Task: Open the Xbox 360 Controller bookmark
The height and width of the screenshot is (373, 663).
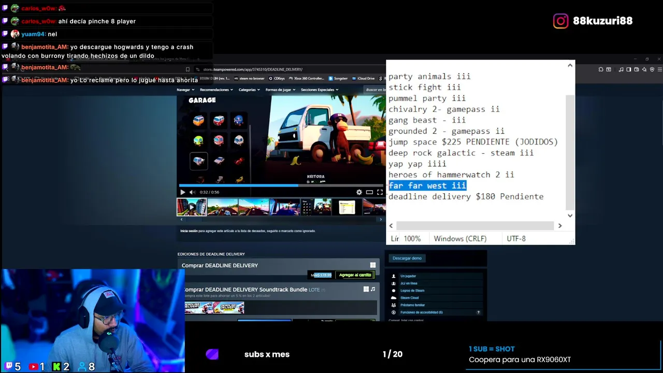Action: point(308,79)
